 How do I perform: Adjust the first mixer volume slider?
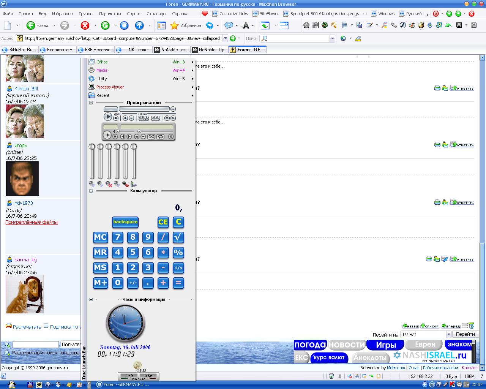coord(92,161)
